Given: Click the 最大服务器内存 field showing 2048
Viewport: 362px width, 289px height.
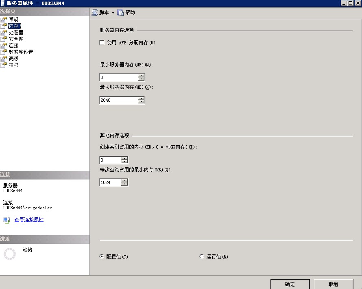Looking at the screenshot, I should coord(119,100).
